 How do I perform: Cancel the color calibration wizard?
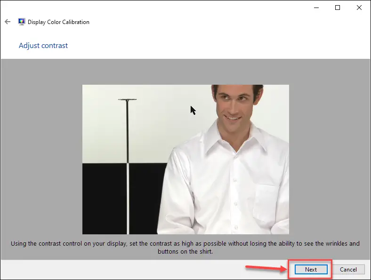(x=348, y=269)
